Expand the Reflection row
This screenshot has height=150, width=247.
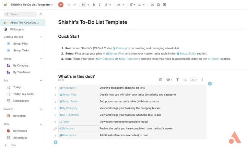click(55, 129)
